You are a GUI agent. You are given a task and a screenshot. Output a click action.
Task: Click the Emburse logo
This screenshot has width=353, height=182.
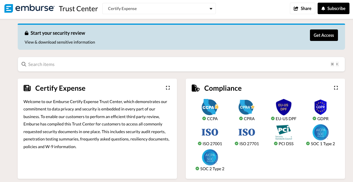[29, 9]
